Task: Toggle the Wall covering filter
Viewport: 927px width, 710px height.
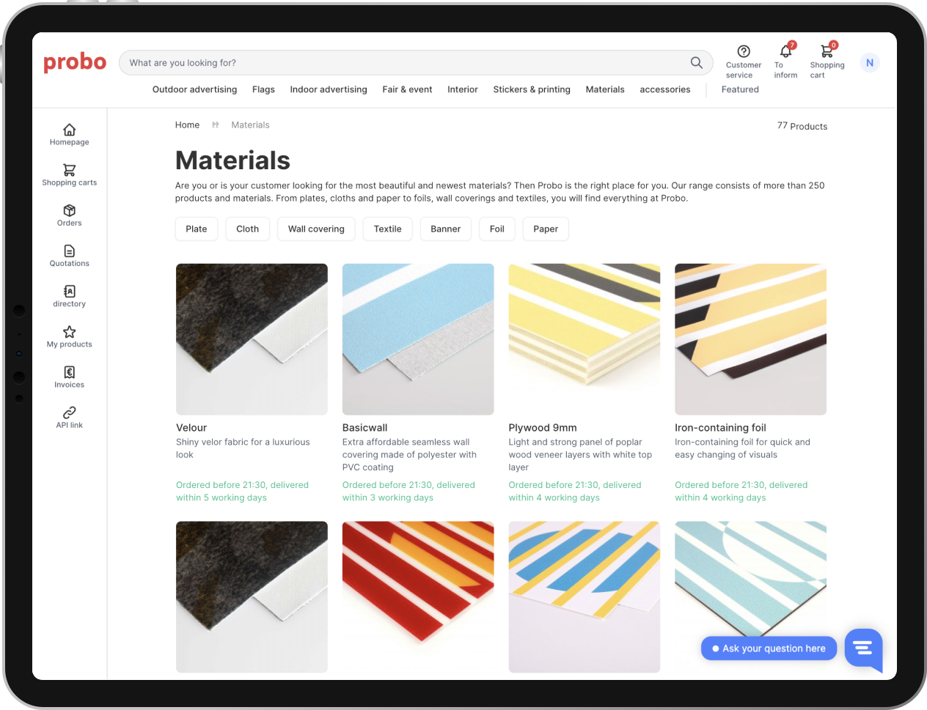Action: tap(316, 229)
